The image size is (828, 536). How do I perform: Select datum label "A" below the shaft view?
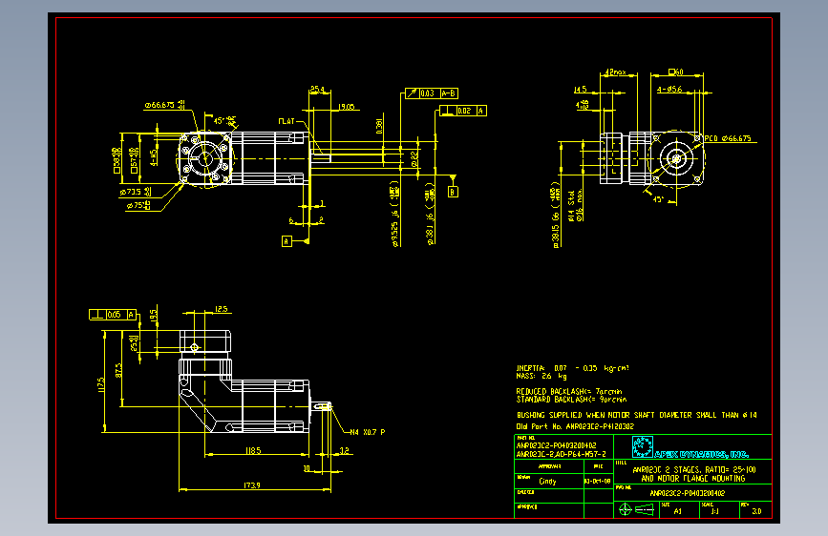(287, 241)
